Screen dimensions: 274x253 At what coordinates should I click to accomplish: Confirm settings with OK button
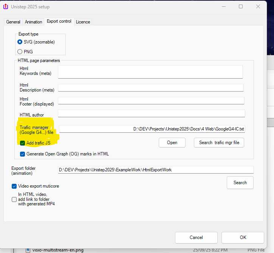click(243, 237)
